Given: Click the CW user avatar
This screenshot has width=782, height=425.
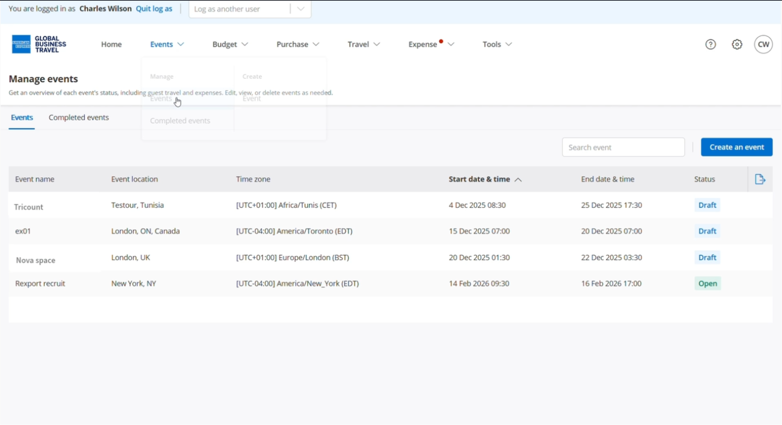Looking at the screenshot, I should tap(763, 44).
